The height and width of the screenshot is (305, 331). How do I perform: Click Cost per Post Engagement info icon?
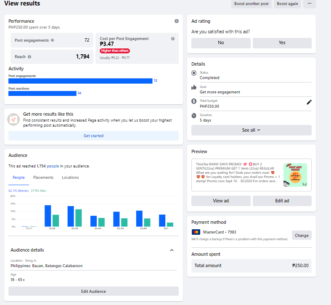pyautogui.click(x=173, y=39)
